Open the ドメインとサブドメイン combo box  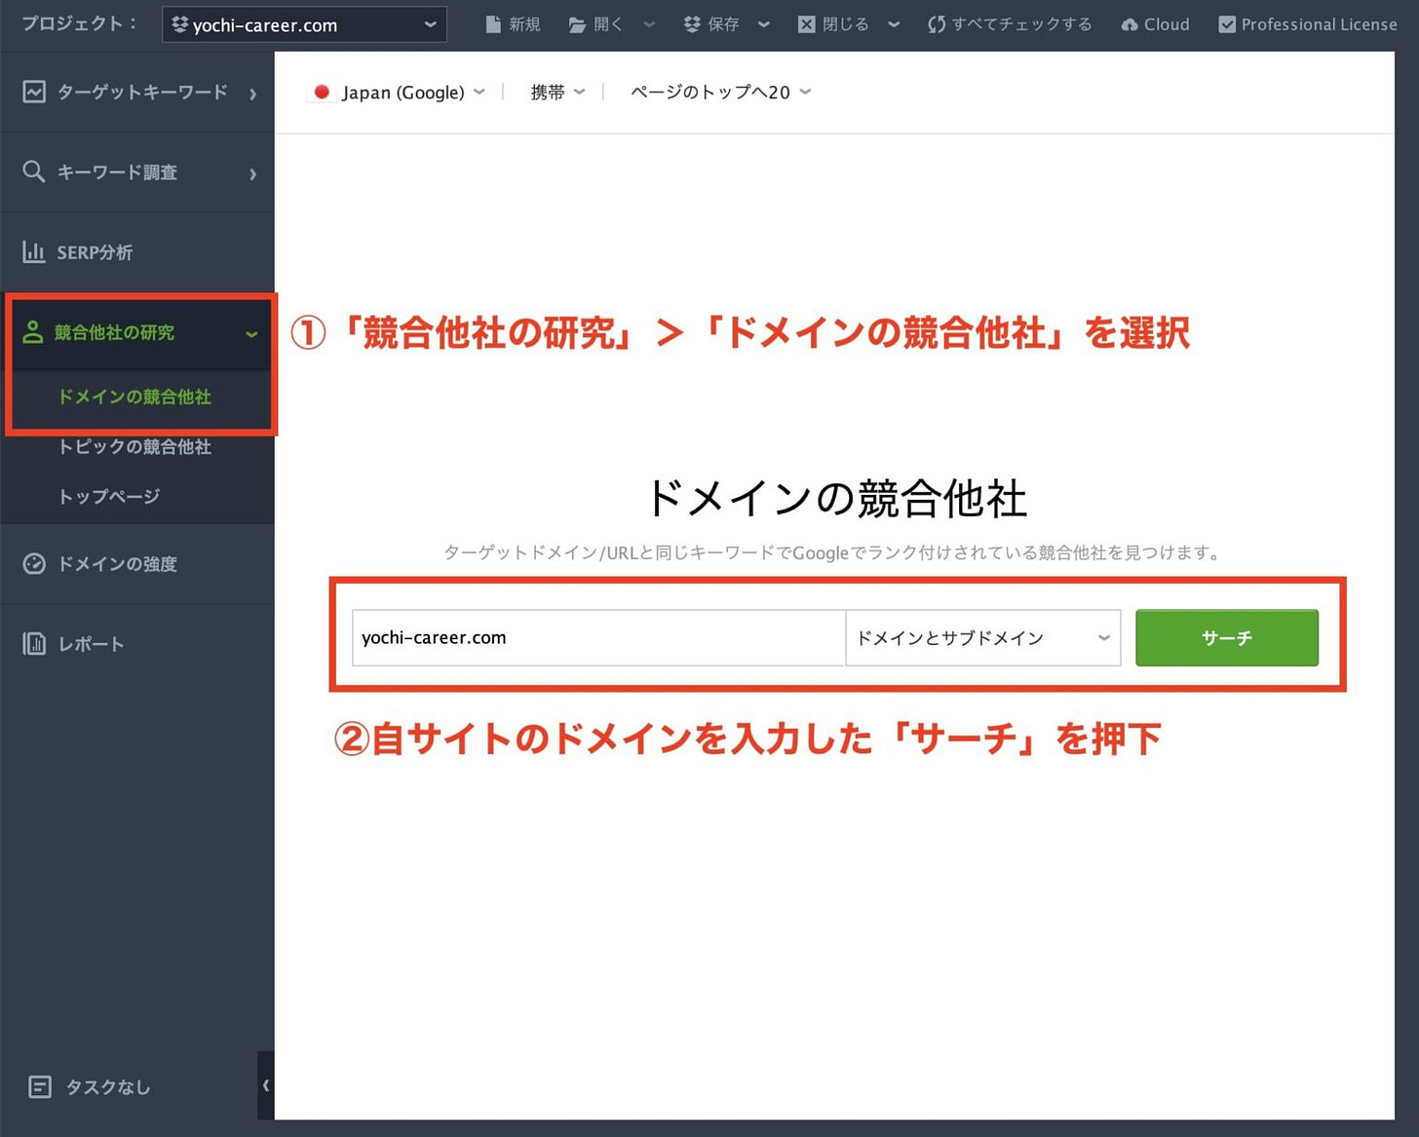983,638
